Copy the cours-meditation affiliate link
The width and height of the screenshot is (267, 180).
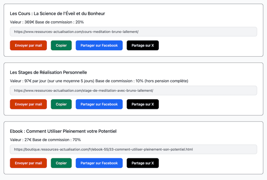(61, 45)
